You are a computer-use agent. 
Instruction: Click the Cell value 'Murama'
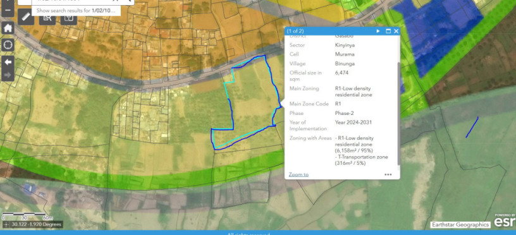tap(345, 54)
